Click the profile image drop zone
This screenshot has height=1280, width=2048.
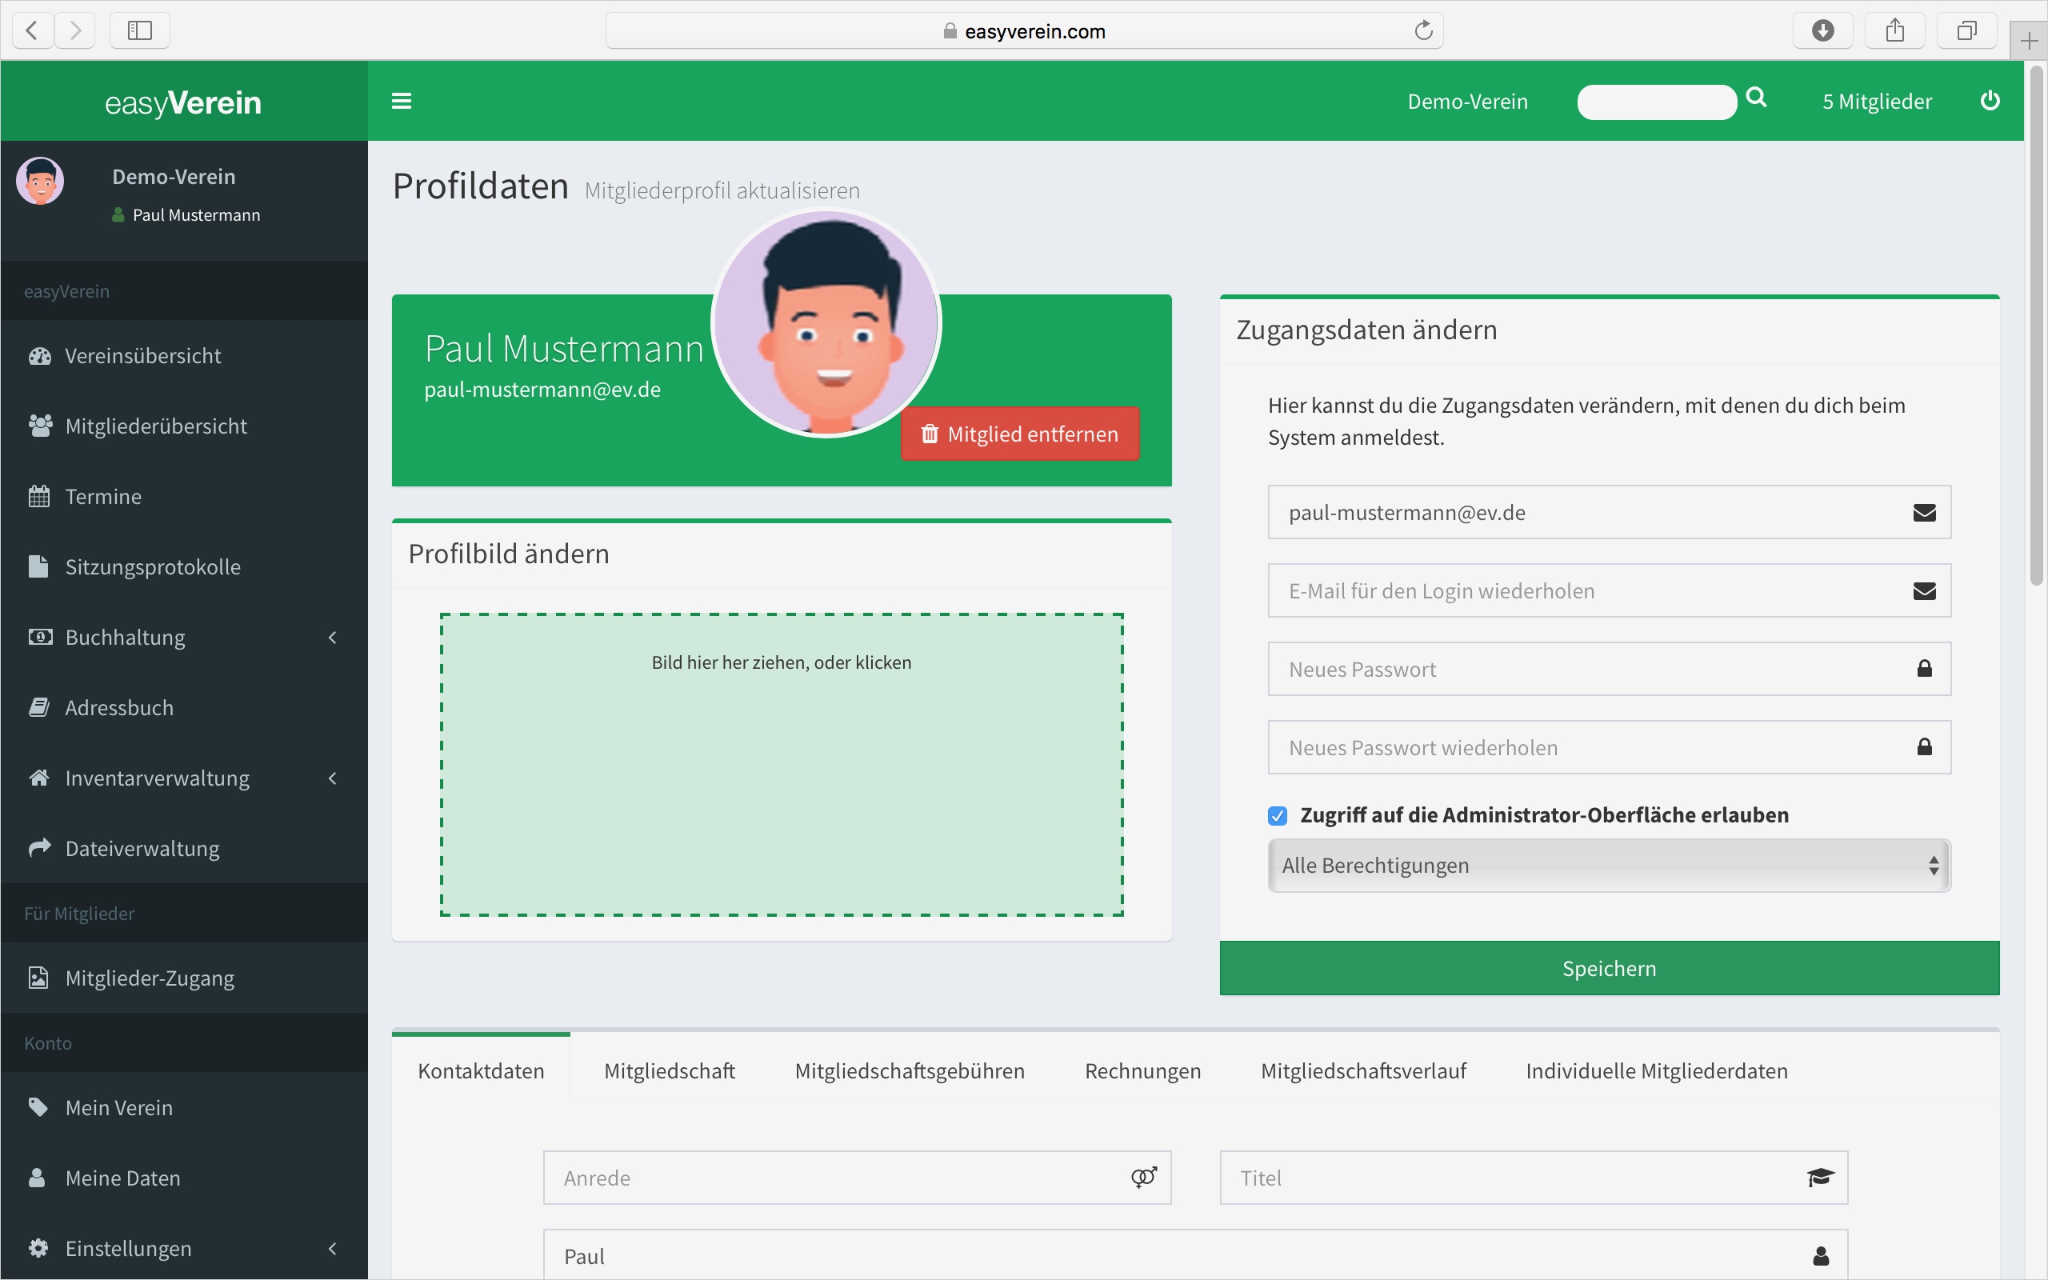(x=781, y=765)
